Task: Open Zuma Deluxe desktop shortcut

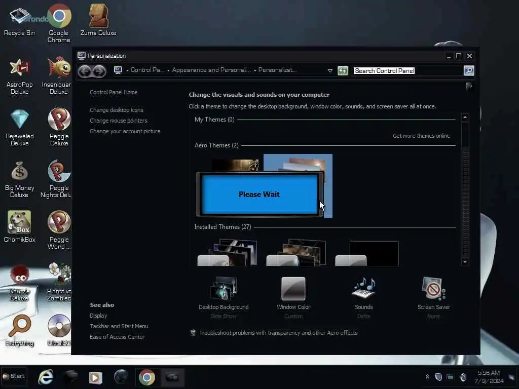Action: (x=98, y=20)
